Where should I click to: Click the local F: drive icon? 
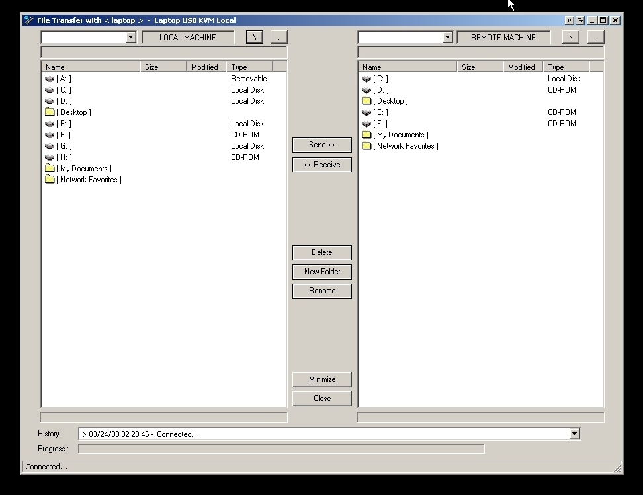[x=50, y=135]
